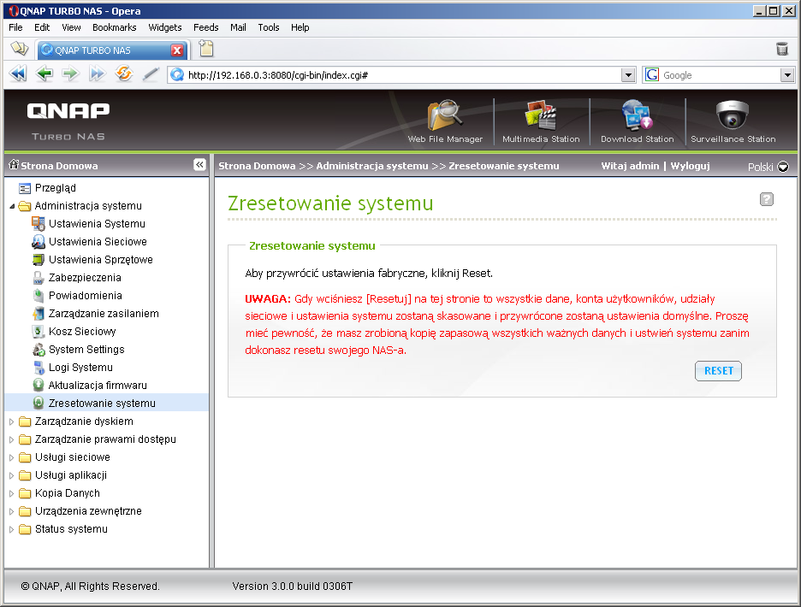Open a new tab

pos(206,49)
